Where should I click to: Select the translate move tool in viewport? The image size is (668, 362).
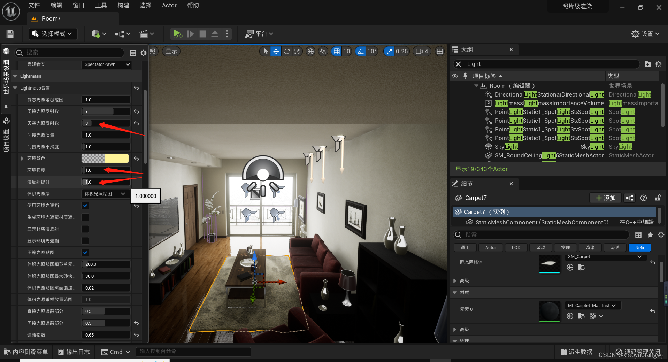(x=276, y=52)
